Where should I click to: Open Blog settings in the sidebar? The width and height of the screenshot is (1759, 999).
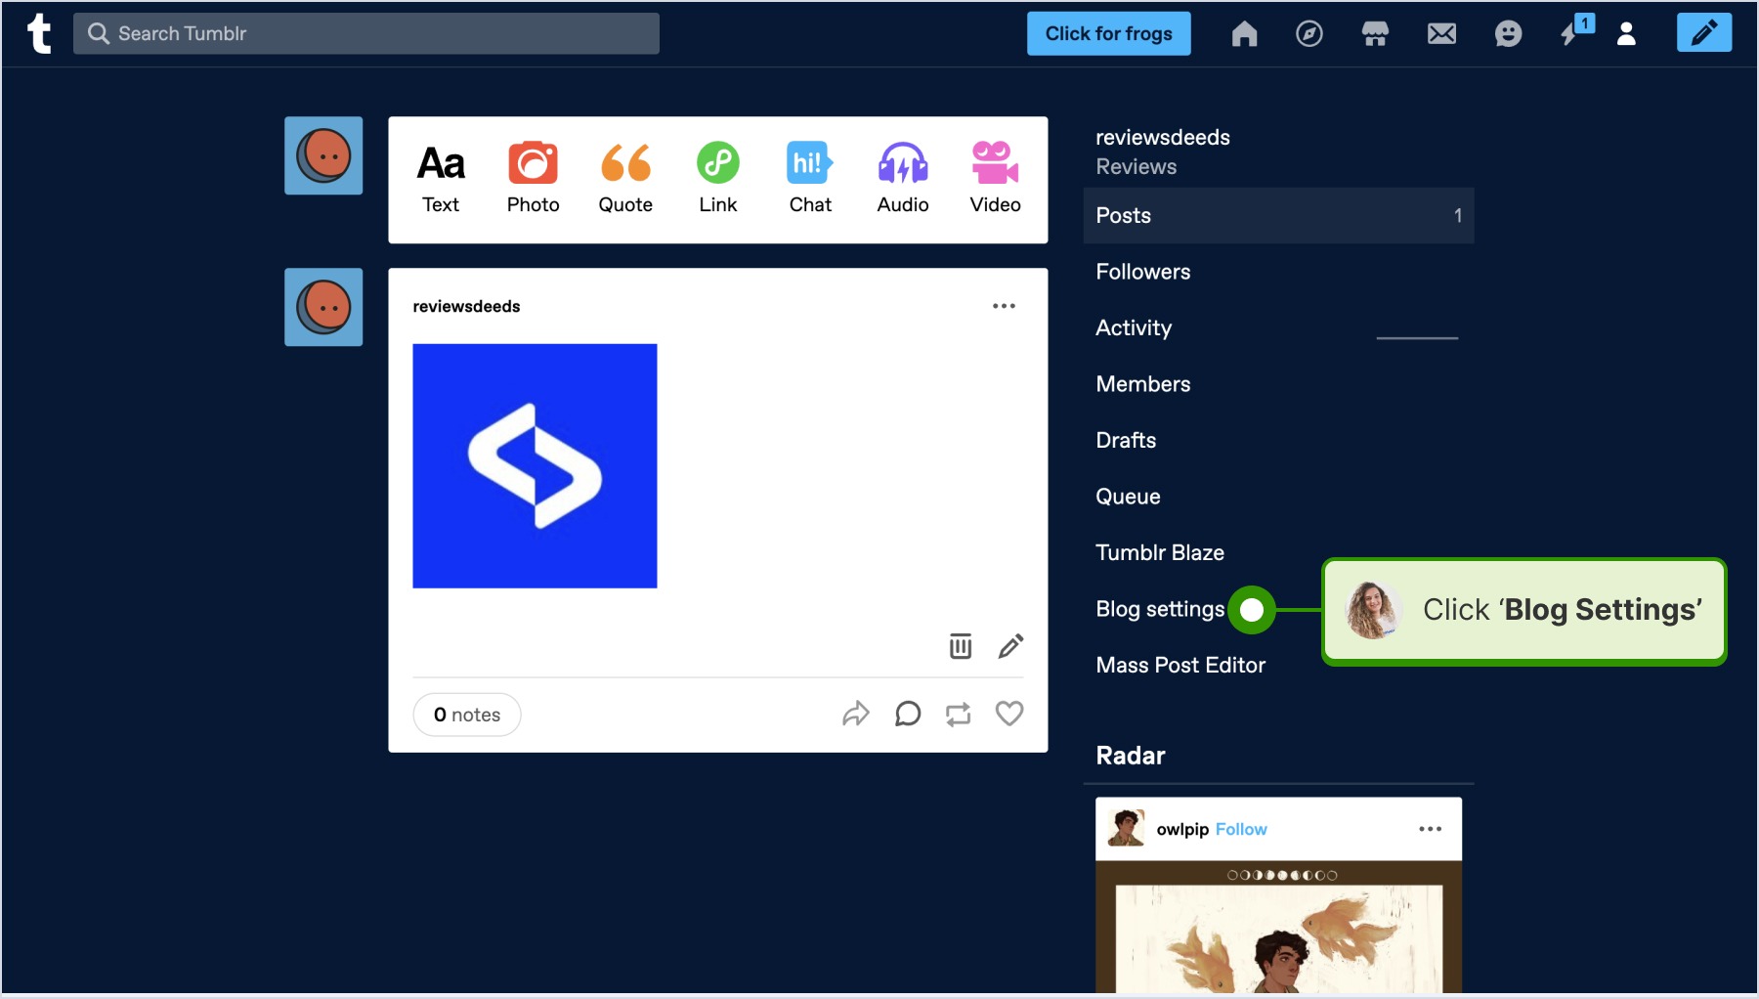pos(1160,609)
